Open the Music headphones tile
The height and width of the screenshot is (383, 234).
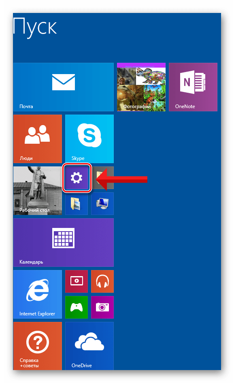(x=102, y=281)
